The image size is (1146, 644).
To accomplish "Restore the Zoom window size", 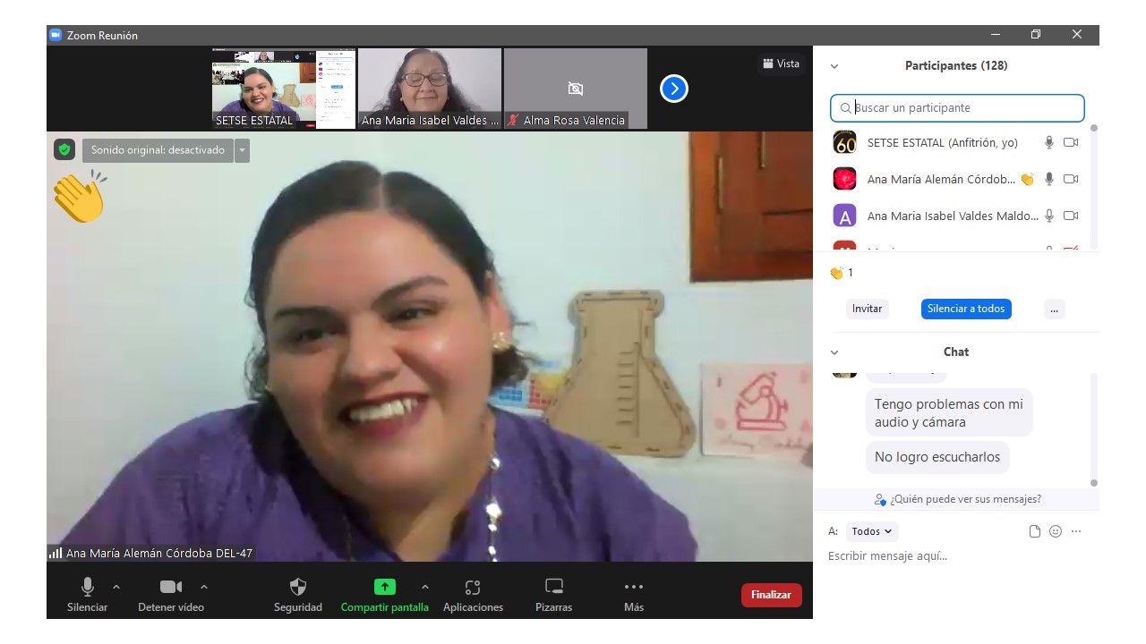I will tap(1036, 35).
